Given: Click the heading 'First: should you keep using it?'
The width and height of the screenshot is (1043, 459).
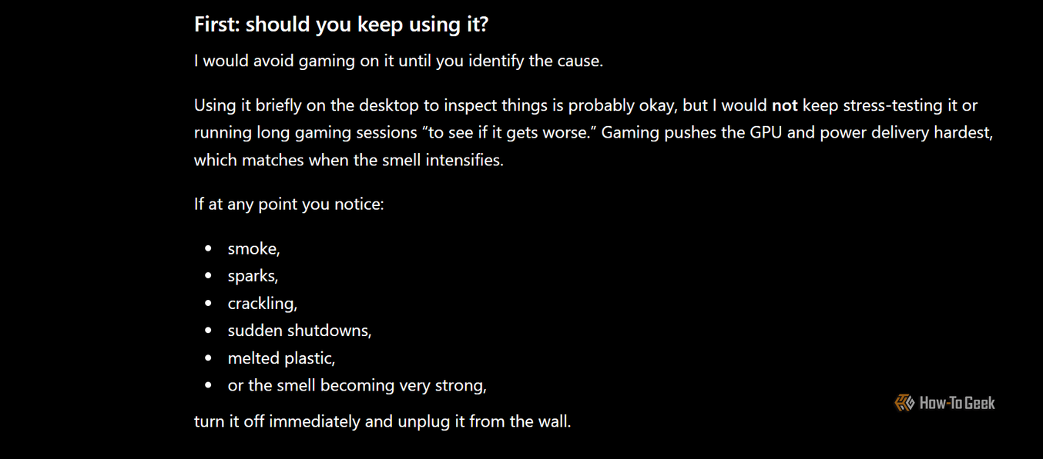Looking at the screenshot, I should (x=341, y=25).
